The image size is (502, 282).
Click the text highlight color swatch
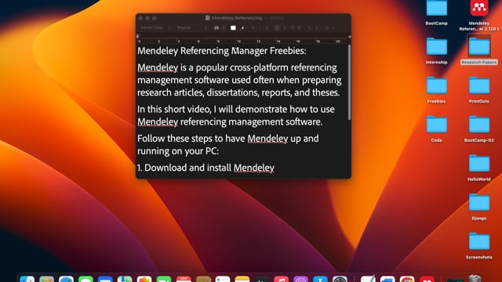[242, 28]
